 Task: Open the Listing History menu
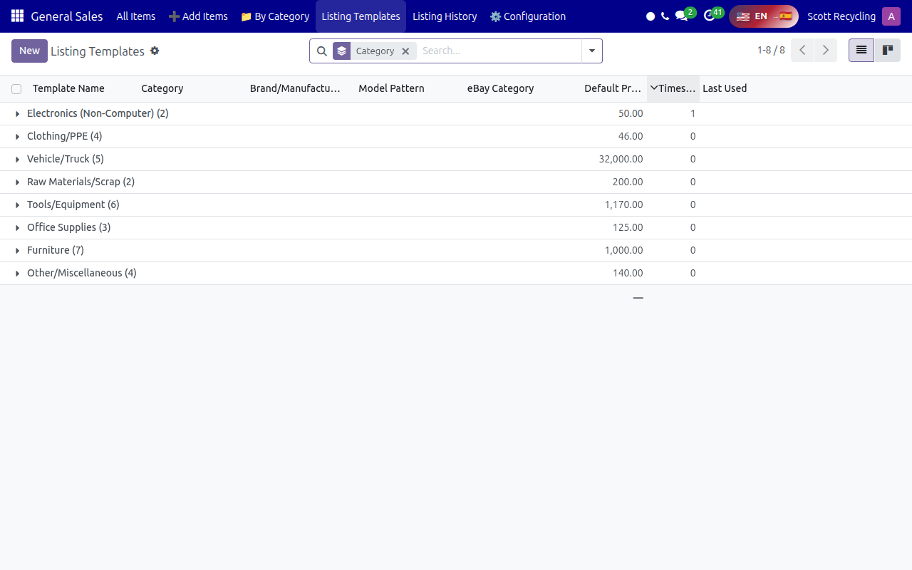coord(445,16)
